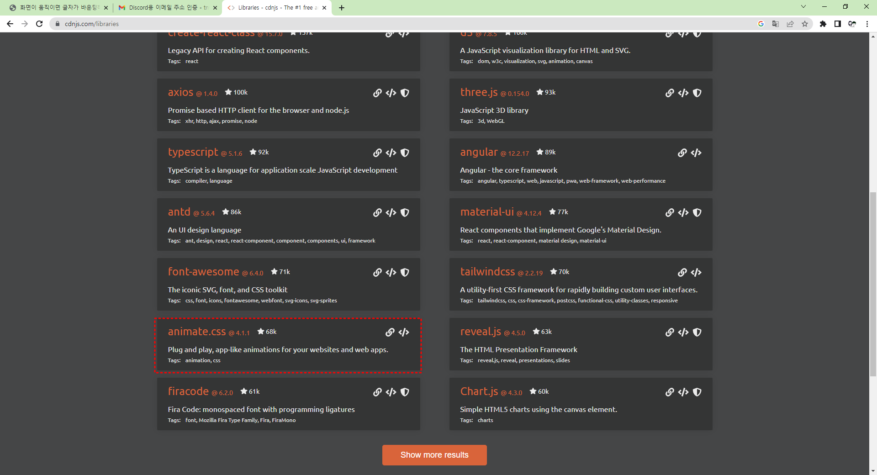Copy script tag icon for axios
The image size is (877, 475).
(391, 93)
